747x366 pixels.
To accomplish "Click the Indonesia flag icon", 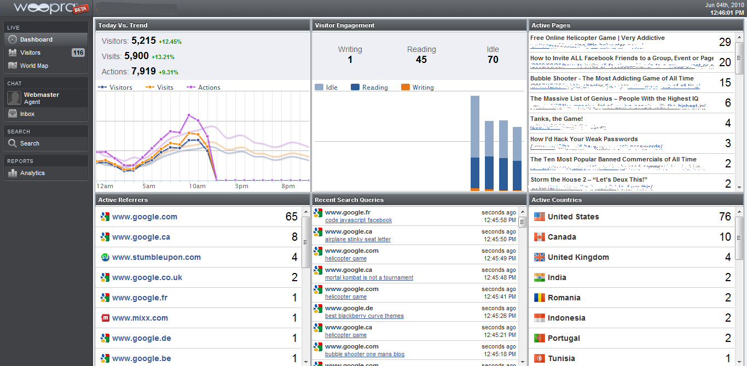I will (x=540, y=318).
